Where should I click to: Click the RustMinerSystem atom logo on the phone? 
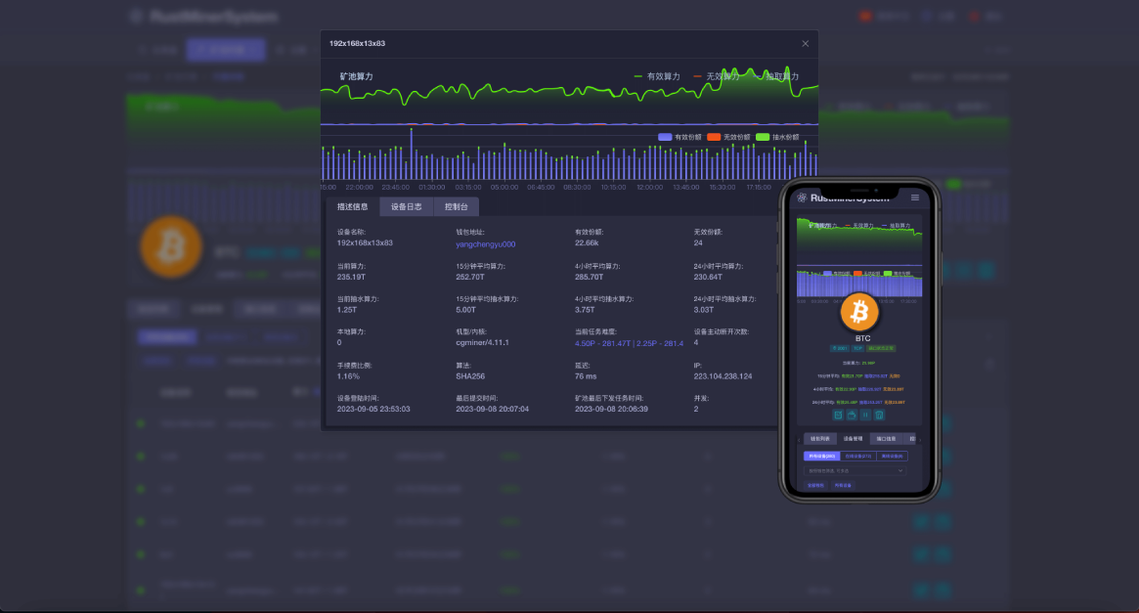[x=802, y=197]
